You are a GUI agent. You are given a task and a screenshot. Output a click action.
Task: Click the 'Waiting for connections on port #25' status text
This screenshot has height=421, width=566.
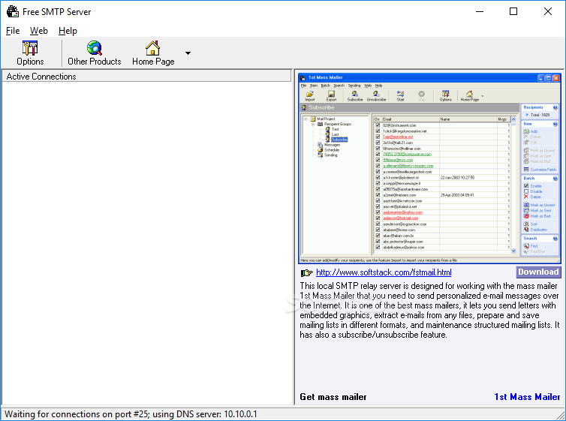(x=76, y=413)
